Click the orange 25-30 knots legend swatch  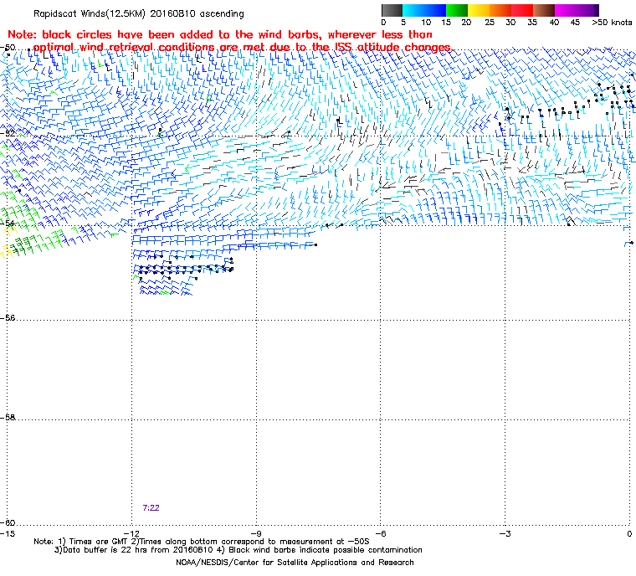pos(500,10)
